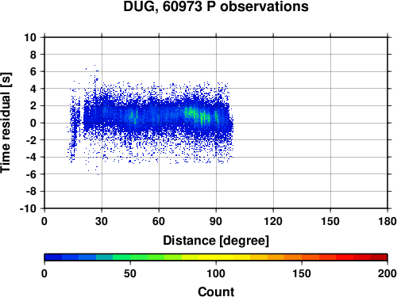Click the 'Distance [degree]' x-axis label

coord(216,241)
